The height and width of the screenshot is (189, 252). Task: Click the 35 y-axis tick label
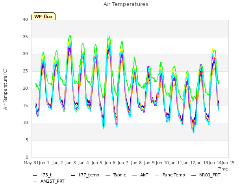(x=25, y=37)
